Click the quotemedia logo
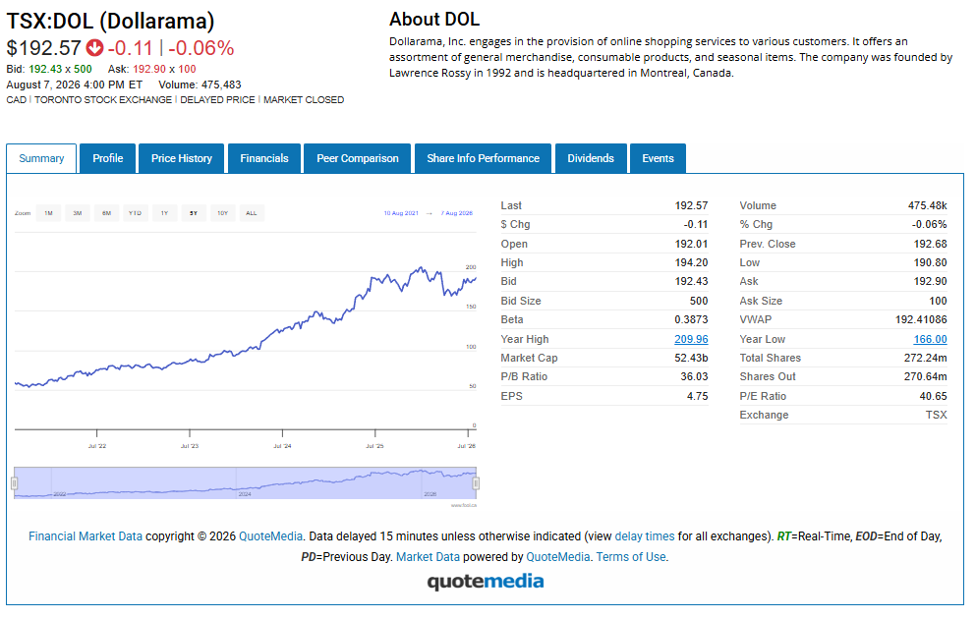This screenshot has height=619, width=976. coord(485,582)
